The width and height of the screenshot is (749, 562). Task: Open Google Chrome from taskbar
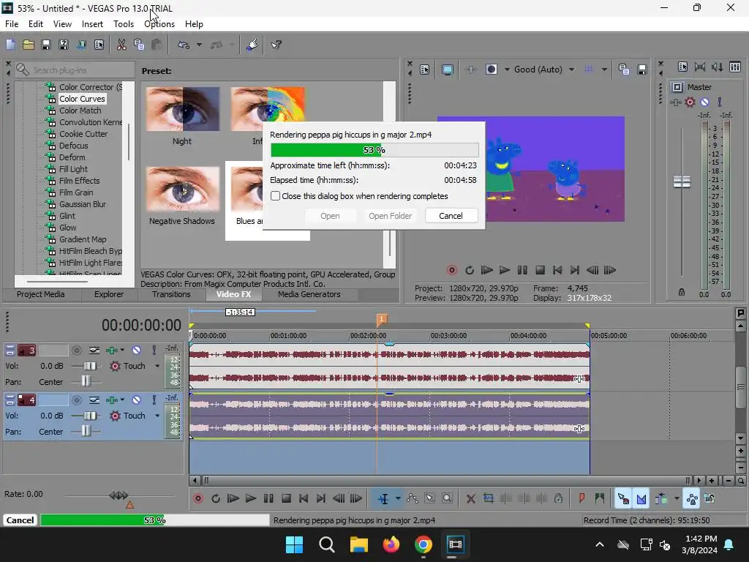tap(424, 544)
